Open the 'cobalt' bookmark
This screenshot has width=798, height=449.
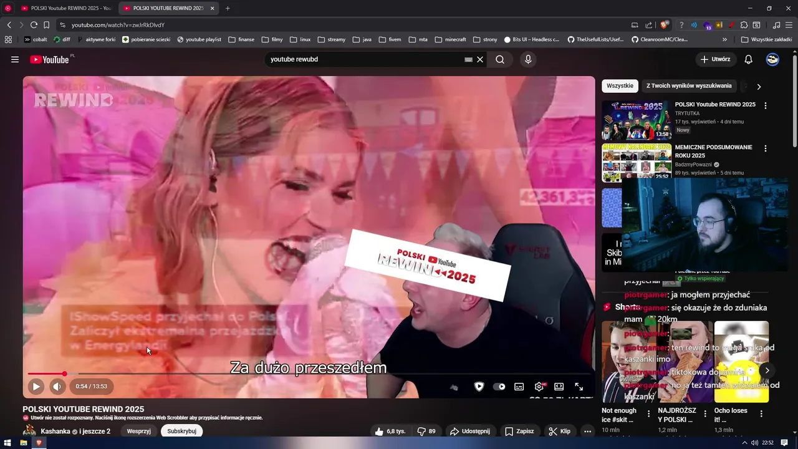pos(36,39)
